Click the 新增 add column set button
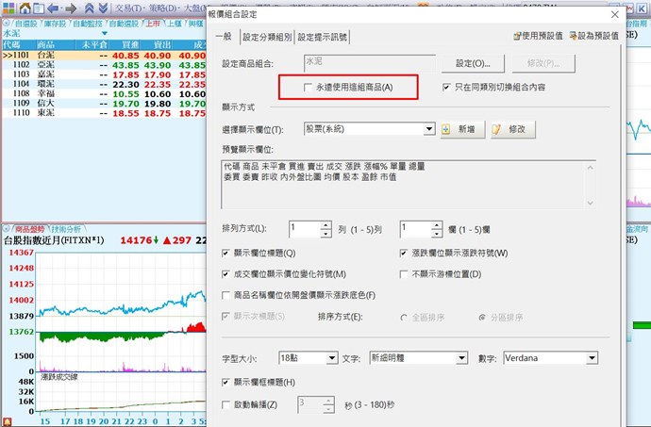651x427 pixels. pyautogui.click(x=458, y=128)
